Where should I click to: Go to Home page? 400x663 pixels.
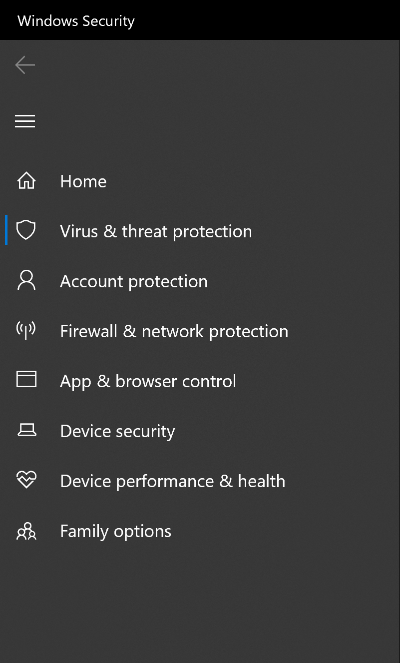coord(83,181)
